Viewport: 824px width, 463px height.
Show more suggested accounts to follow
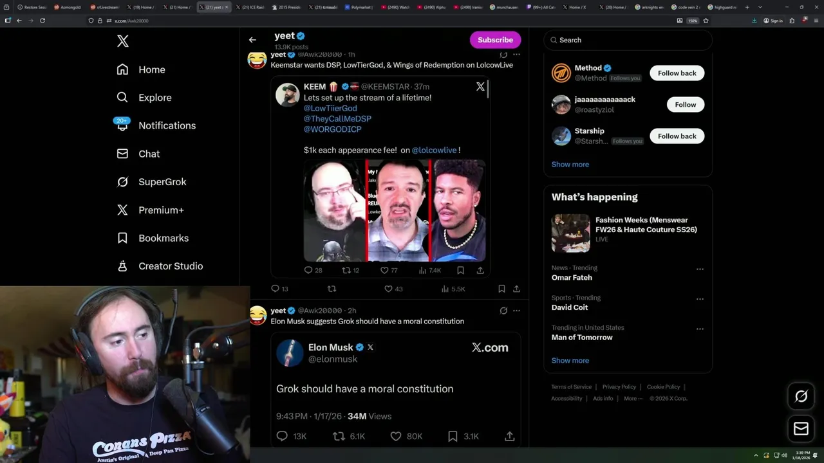click(x=570, y=164)
